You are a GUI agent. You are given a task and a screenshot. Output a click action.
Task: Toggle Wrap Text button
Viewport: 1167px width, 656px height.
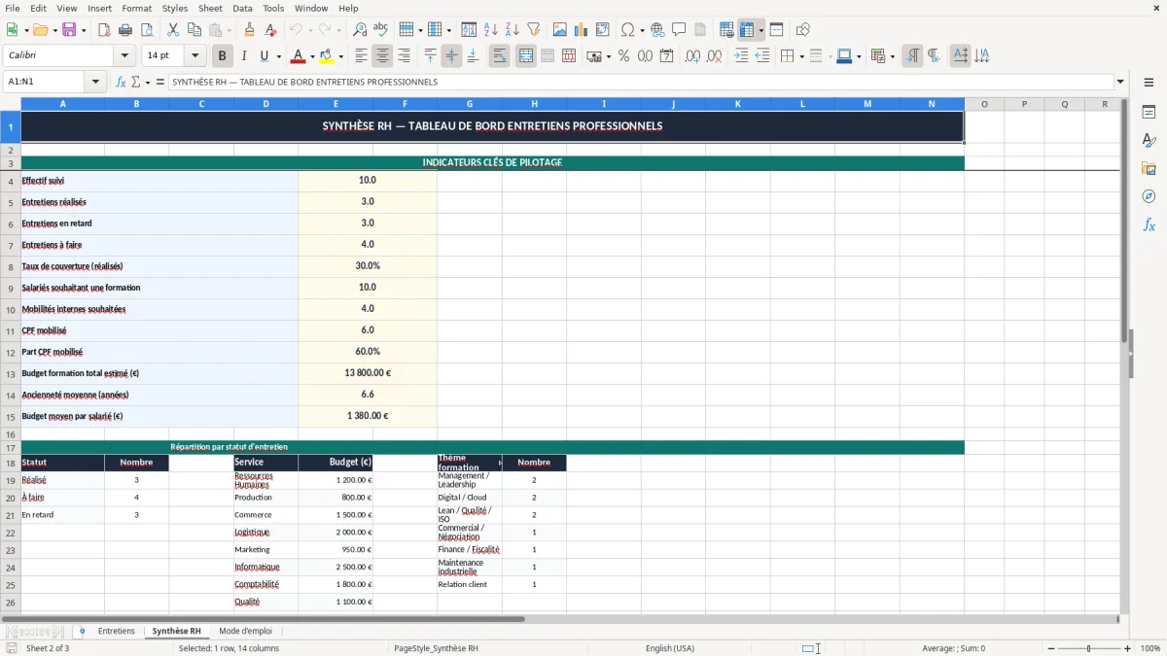click(499, 56)
